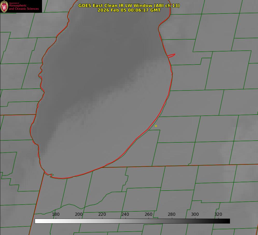Click the 180 colorbar tick label

coord(56,214)
